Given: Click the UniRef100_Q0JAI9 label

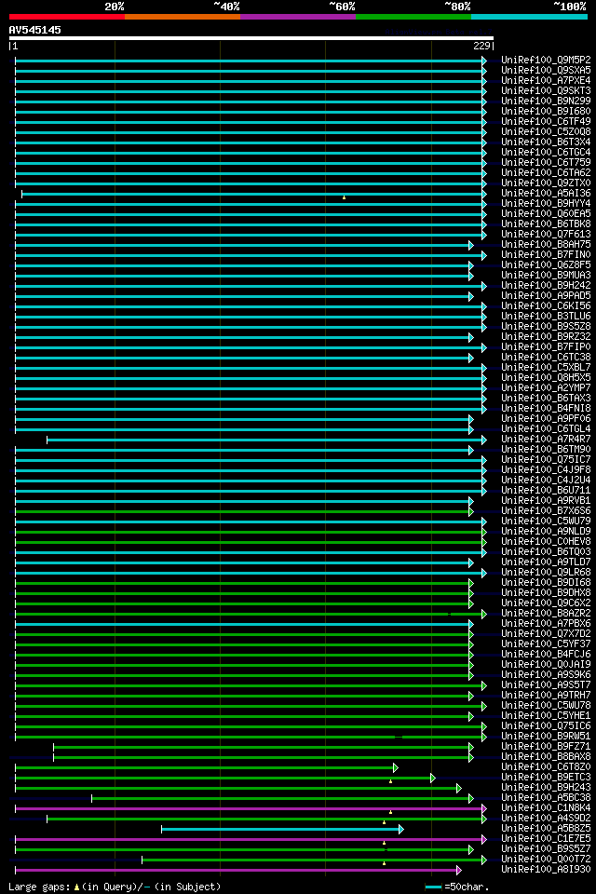Looking at the screenshot, I should coord(546,665).
